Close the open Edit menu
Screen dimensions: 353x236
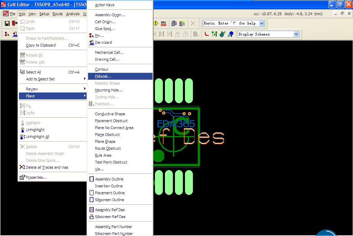click(22, 14)
